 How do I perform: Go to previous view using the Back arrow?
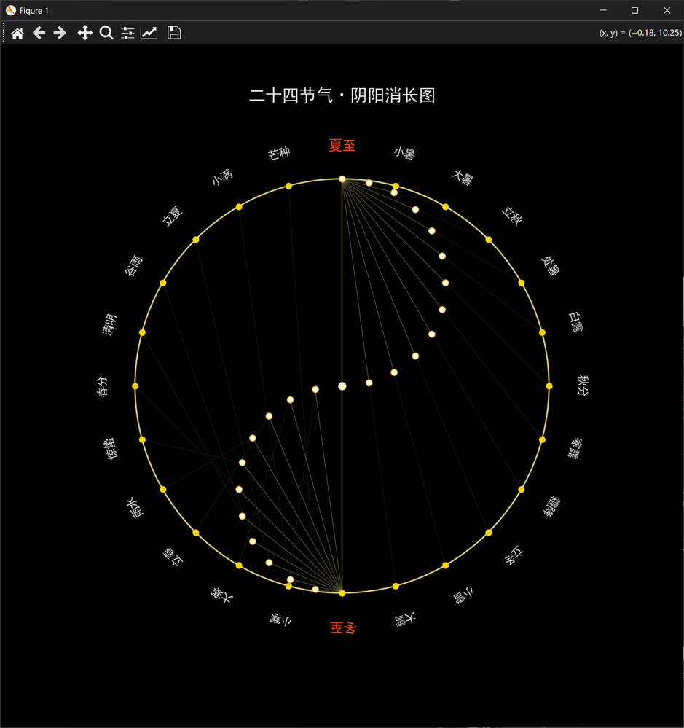39,33
